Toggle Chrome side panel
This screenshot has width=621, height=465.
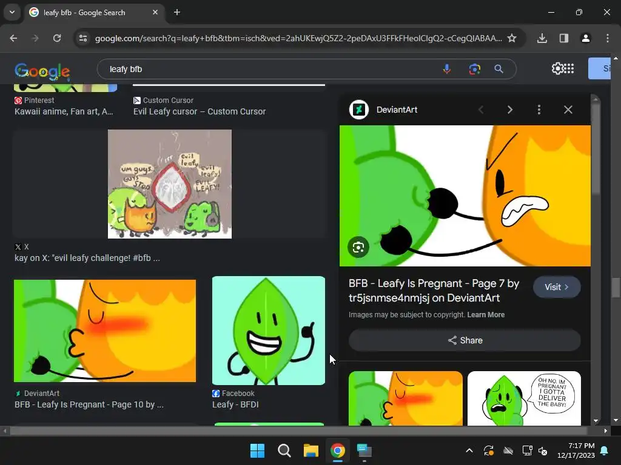point(564,38)
